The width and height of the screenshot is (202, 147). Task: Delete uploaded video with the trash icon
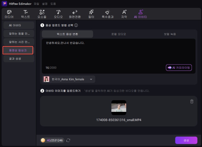(192, 101)
